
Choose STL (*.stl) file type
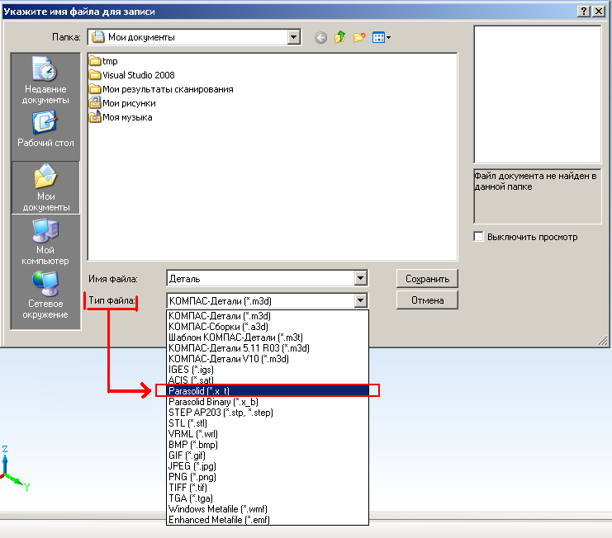point(268,423)
